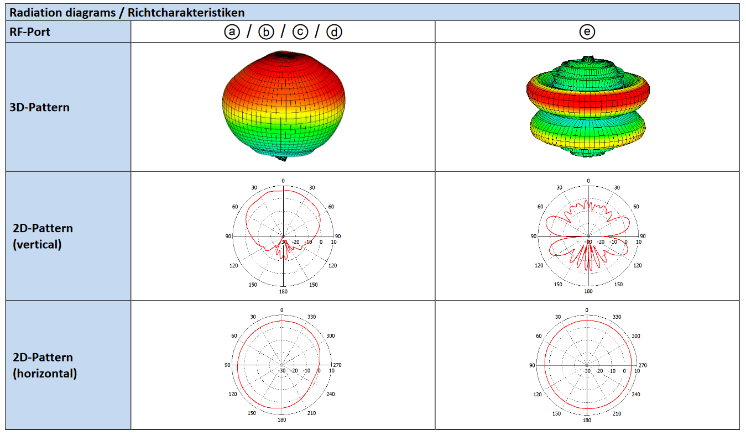
Task: Select the "3D-Pattern" row label
Action: coord(40,107)
